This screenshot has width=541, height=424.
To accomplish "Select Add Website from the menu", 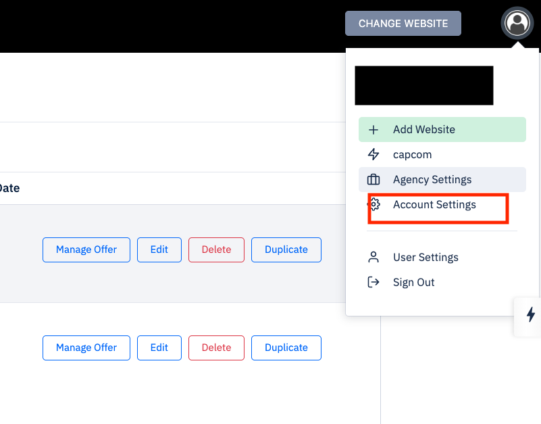I will [424, 130].
